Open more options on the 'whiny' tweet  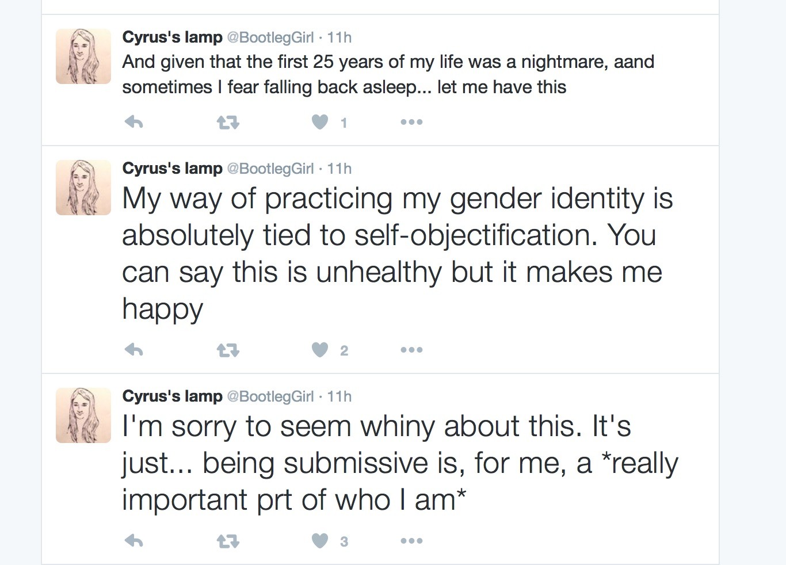[x=412, y=541]
